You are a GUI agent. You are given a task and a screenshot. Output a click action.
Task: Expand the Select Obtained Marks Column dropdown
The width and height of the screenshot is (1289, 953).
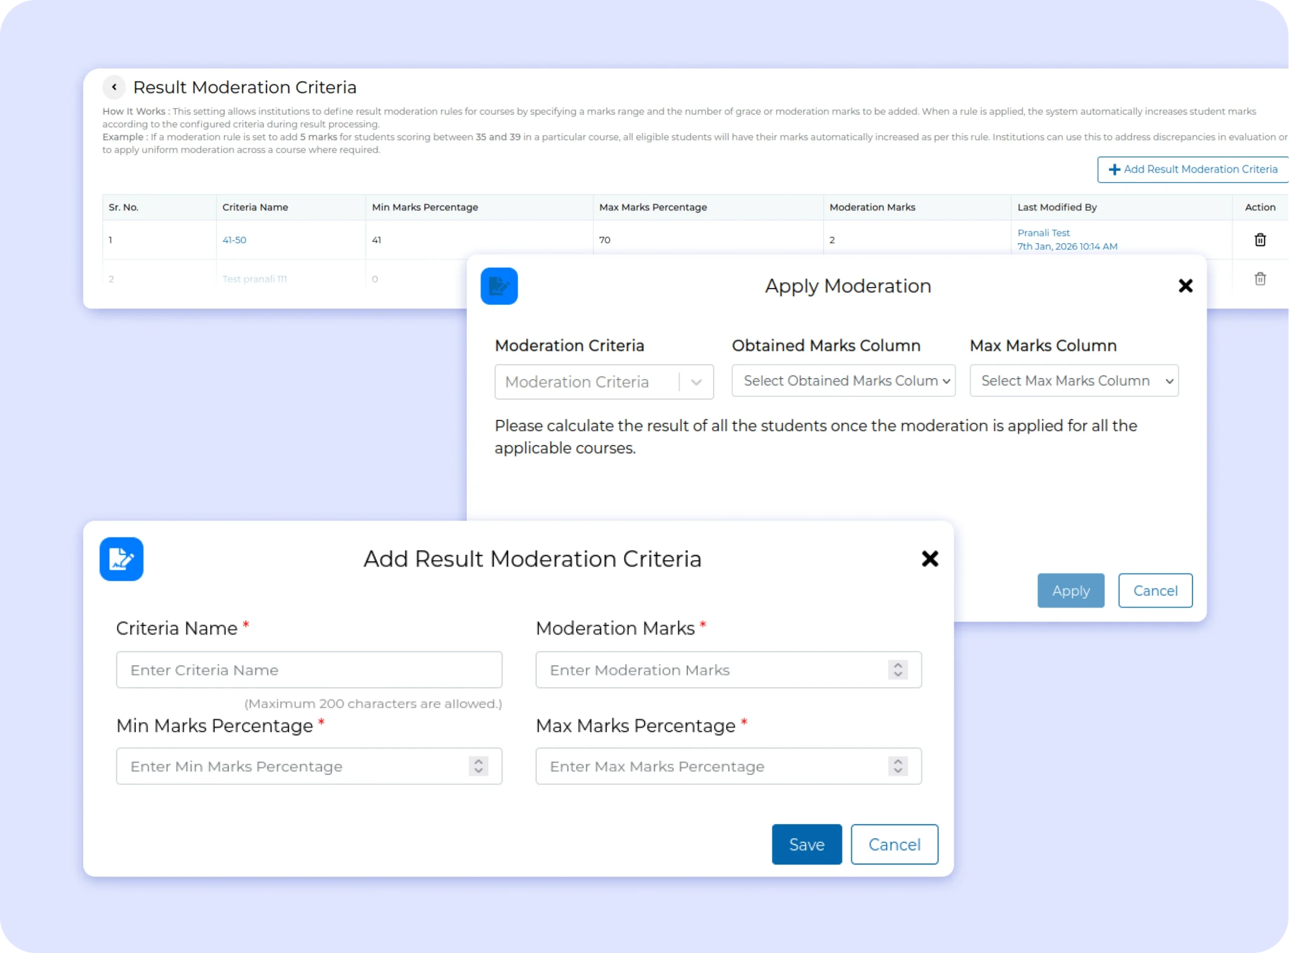843,381
